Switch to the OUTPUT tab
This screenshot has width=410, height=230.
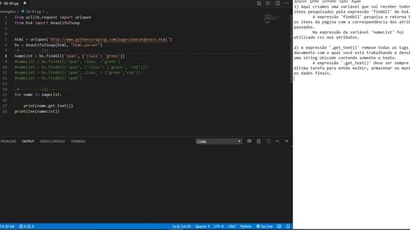28,141
